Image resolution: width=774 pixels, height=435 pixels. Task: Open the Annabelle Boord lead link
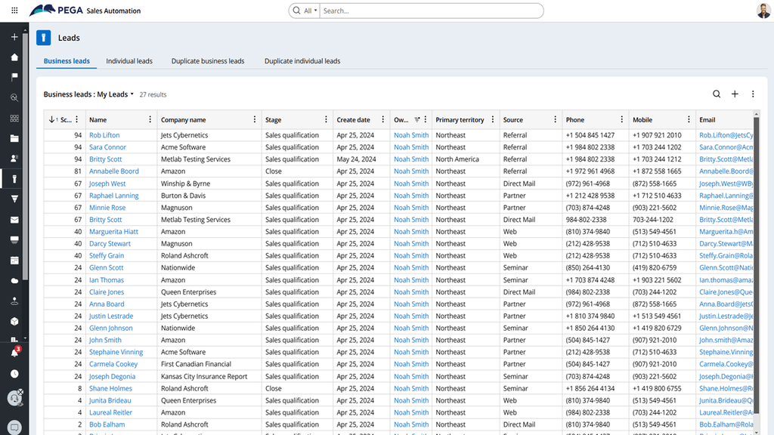click(x=114, y=171)
